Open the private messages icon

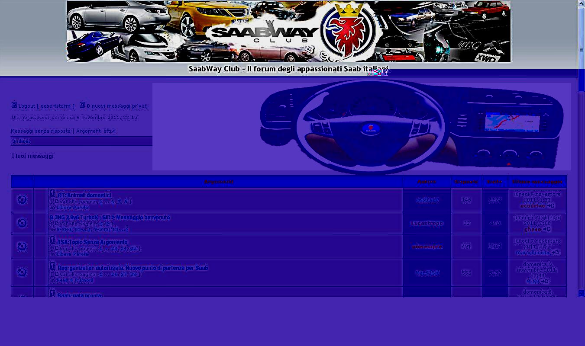(x=82, y=105)
